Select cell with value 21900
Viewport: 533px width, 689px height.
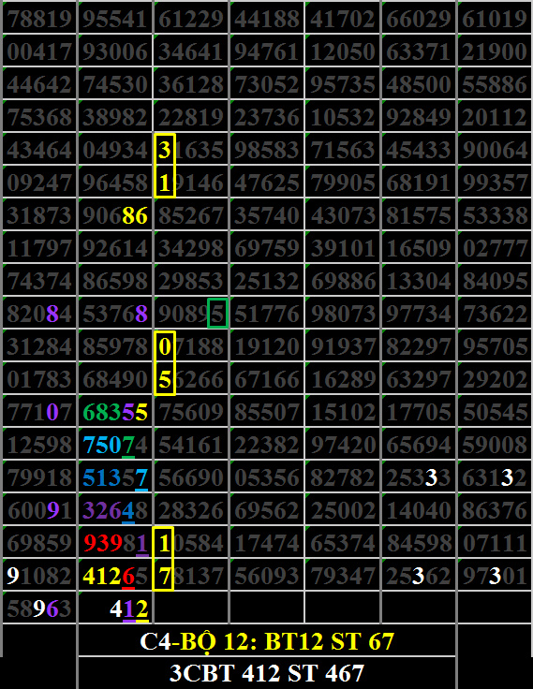(495, 51)
